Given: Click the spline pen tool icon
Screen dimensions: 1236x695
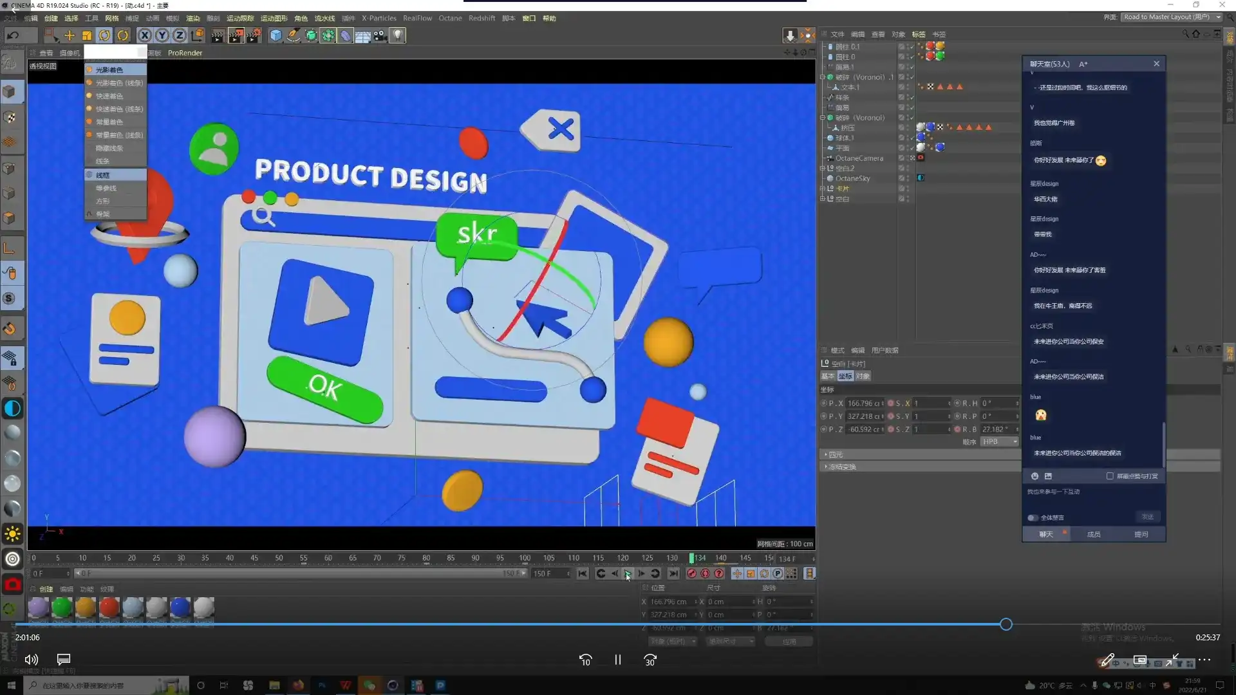Looking at the screenshot, I should pyautogui.click(x=294, y=35).
